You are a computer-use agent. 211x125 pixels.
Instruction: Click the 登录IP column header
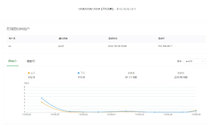[161, 38]
